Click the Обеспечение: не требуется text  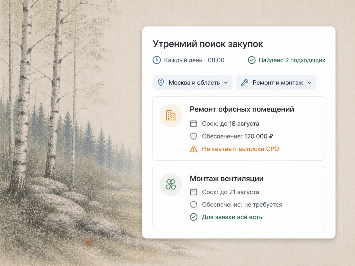click(x=242, y=205)
